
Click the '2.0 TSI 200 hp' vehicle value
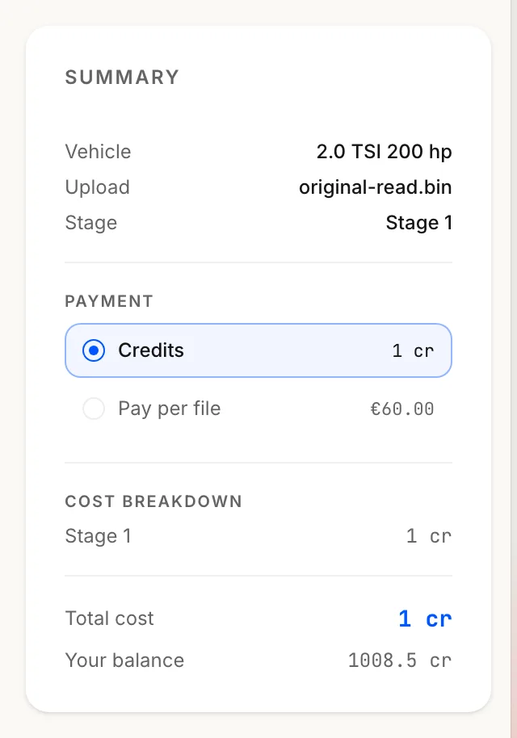coord(385,152)
